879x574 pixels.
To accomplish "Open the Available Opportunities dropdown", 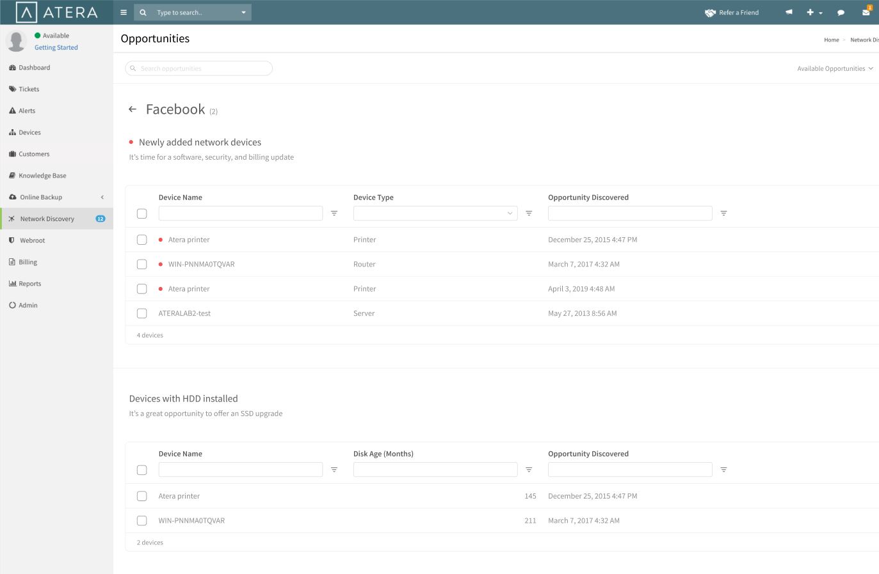I will point(835,68).
